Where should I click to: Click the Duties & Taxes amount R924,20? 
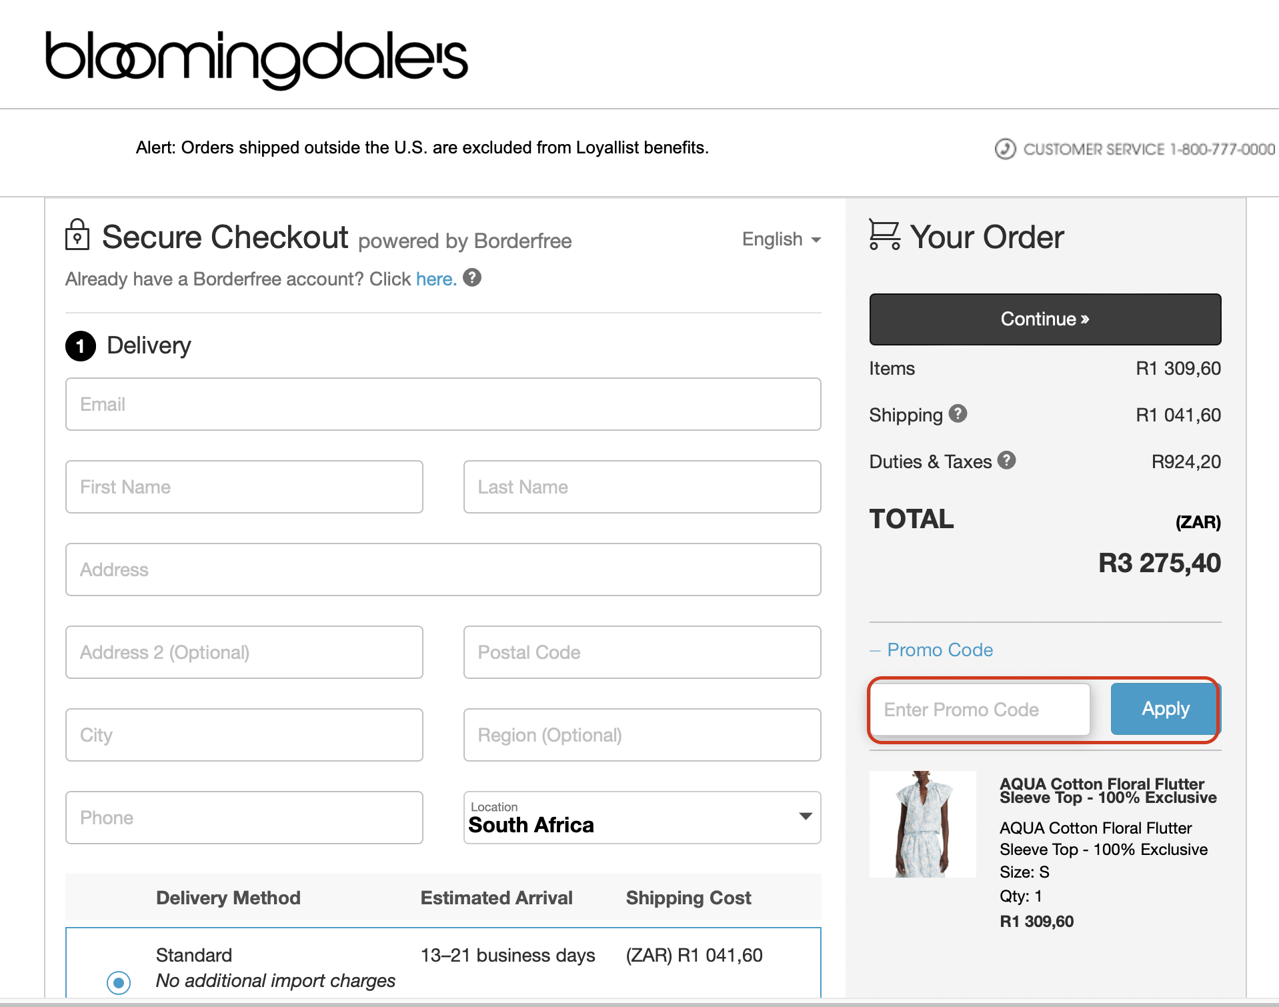[x=1186, y=461]
